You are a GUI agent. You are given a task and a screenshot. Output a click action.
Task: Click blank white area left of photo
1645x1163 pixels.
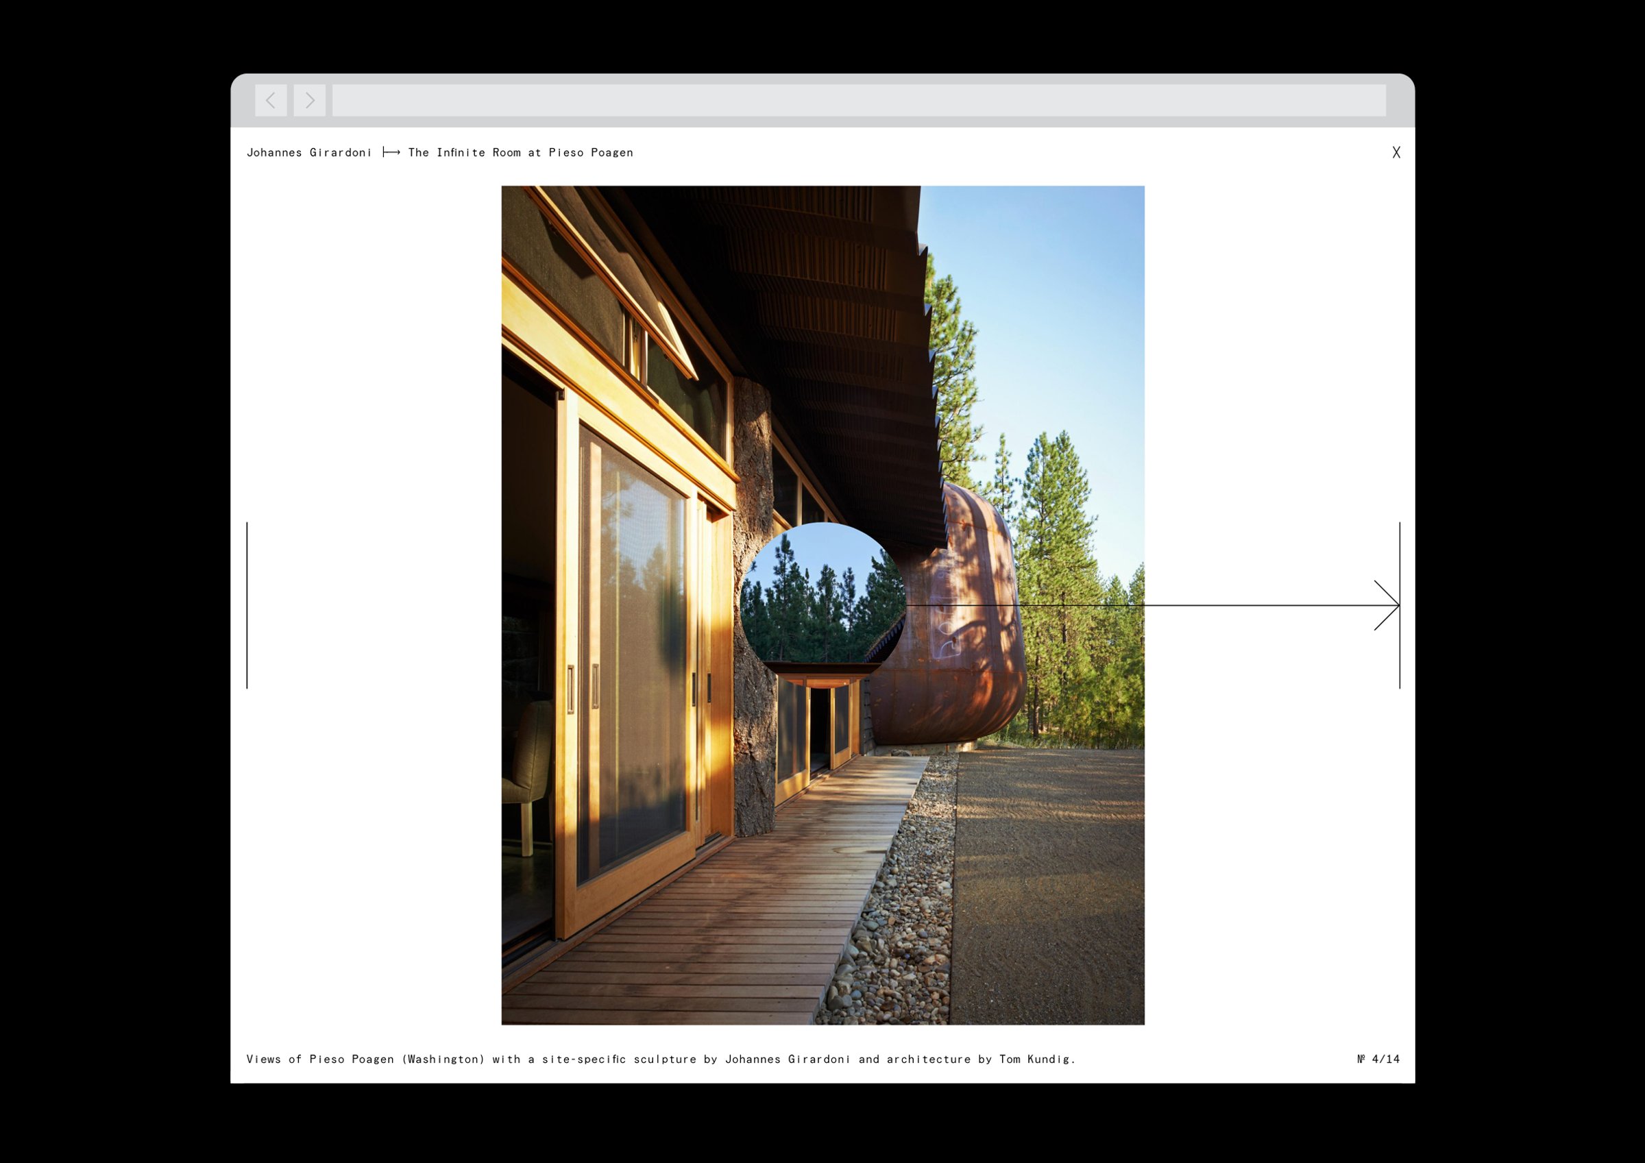coord(373,430)
